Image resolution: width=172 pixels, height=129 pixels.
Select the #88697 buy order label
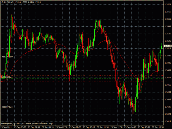click(7, 107)
